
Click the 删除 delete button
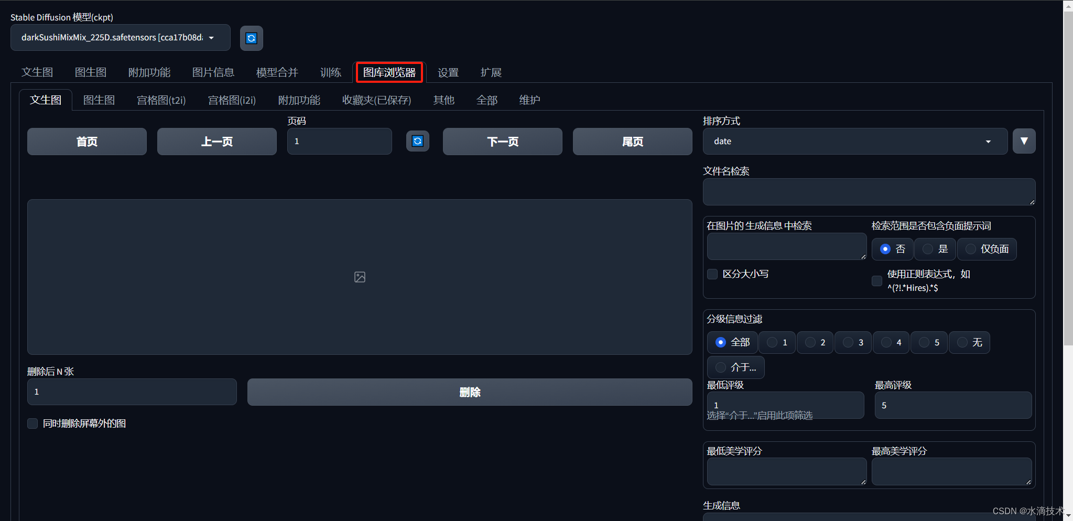(470, 392)
